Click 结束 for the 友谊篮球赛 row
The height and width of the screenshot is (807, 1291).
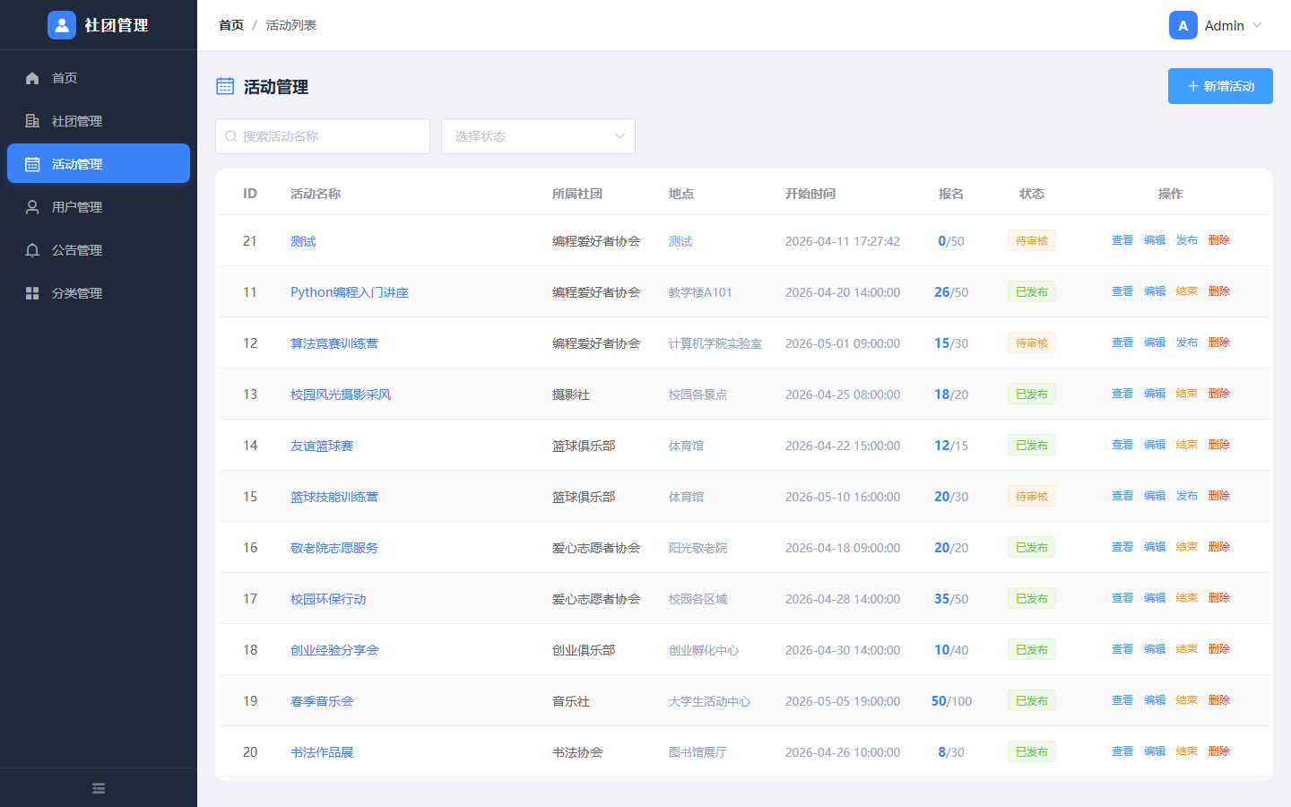coord(1187,445)
